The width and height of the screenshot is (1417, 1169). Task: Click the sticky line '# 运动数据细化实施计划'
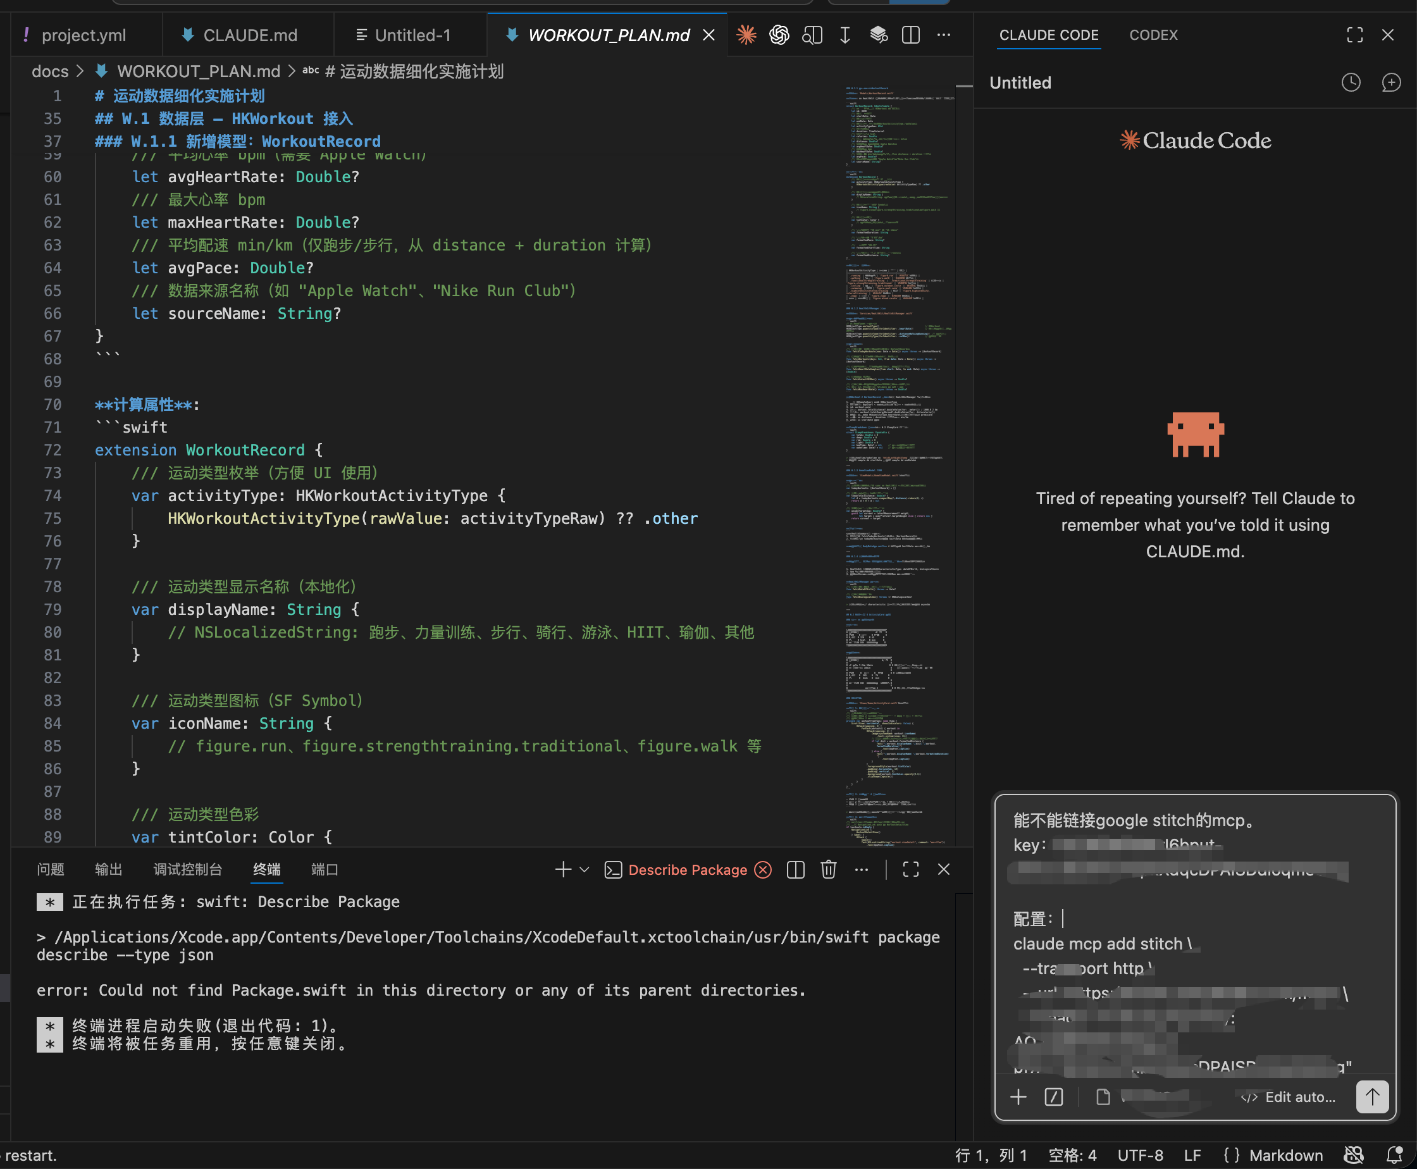[x=180, y=96]
